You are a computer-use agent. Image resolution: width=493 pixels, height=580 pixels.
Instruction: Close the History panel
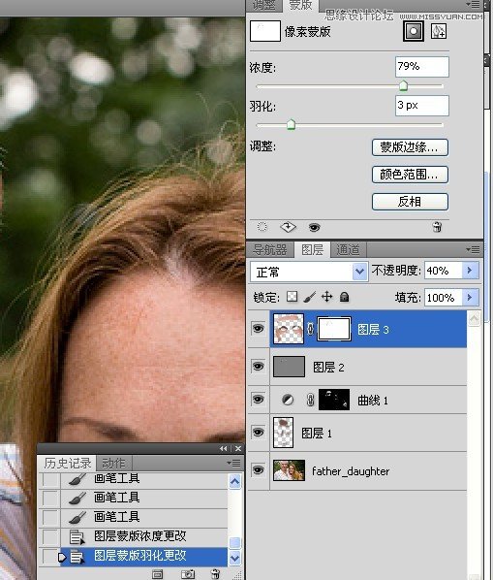pos(238,449)
